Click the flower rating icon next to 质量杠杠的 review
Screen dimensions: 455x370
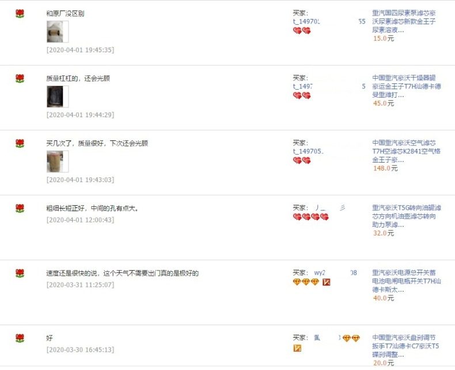tap(20, 79)
